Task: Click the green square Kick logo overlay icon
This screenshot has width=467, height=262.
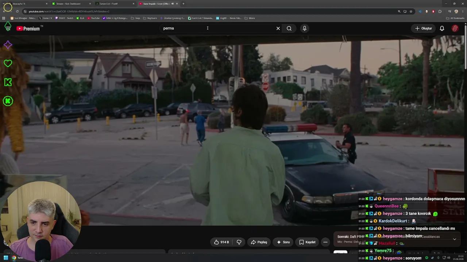Action: [8, 82]
